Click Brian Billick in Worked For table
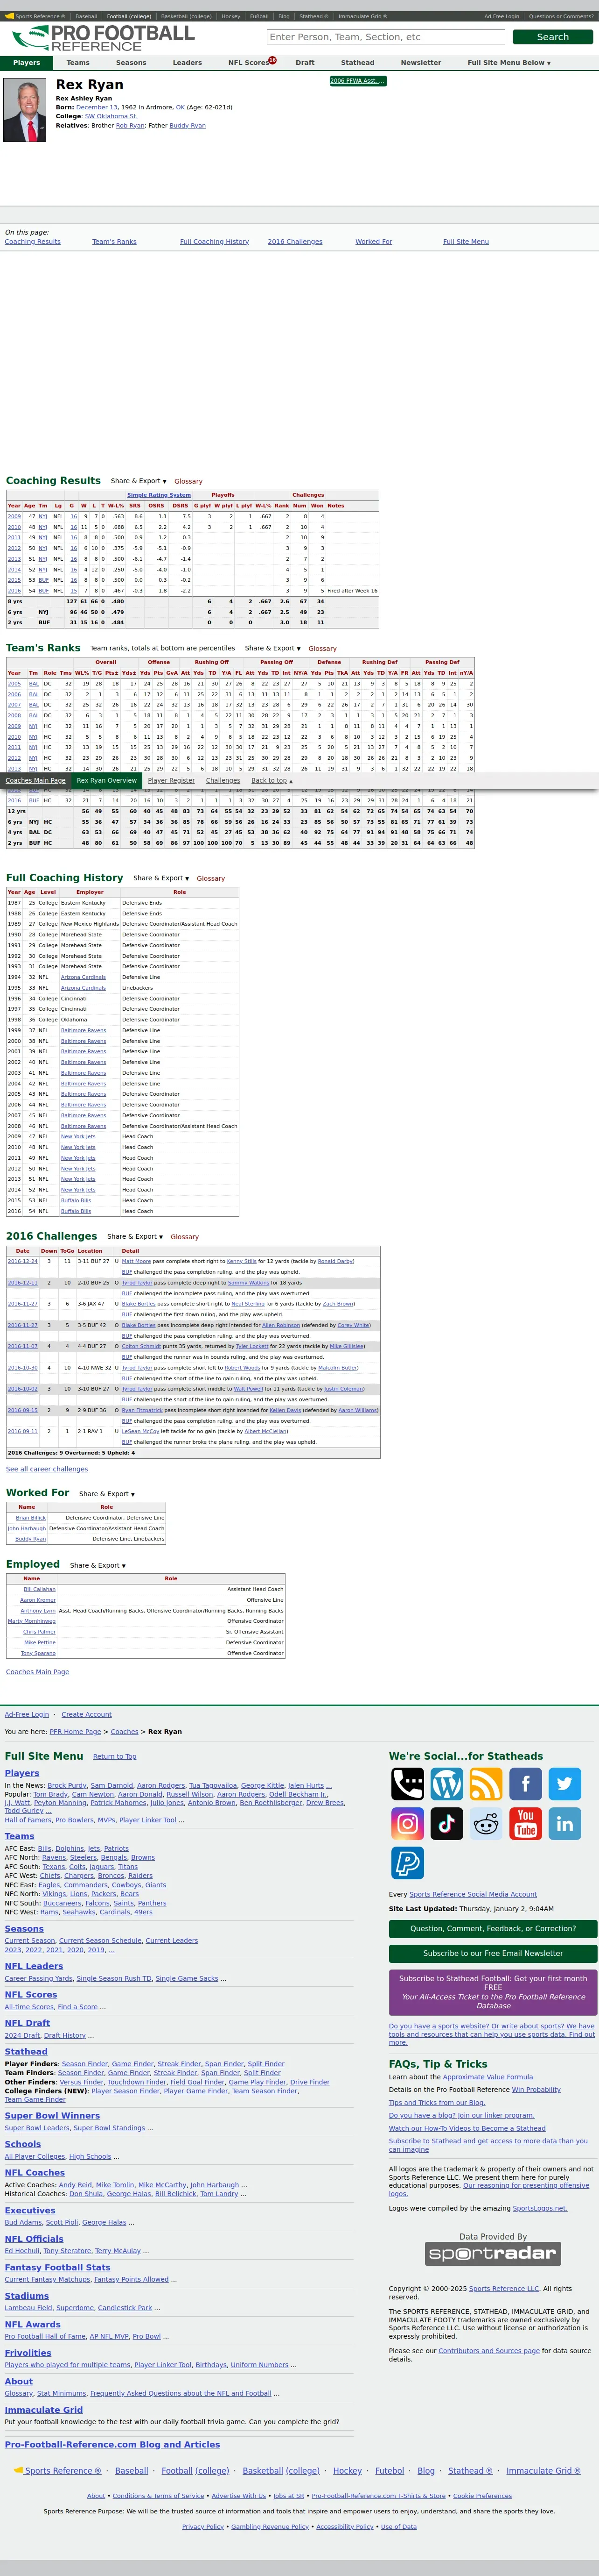The height and width of the screenshot is (2576, 599). click(x=31, y=1518)
